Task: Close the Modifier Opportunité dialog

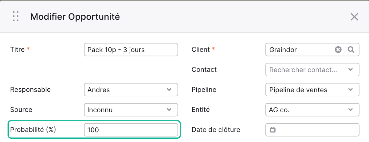Action: (x=354, y=17)
